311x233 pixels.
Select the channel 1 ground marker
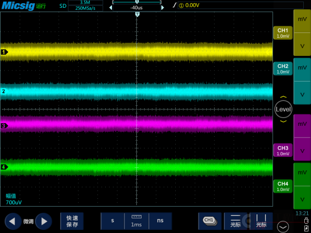[x=4, y=52]
